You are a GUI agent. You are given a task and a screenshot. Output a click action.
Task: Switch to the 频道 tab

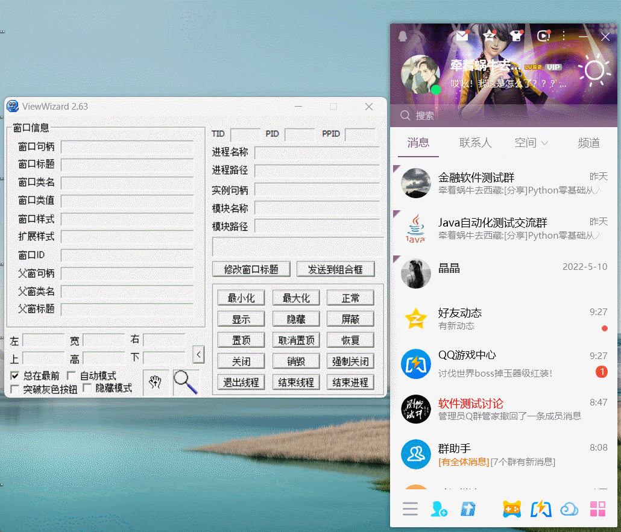coord(588,143)
